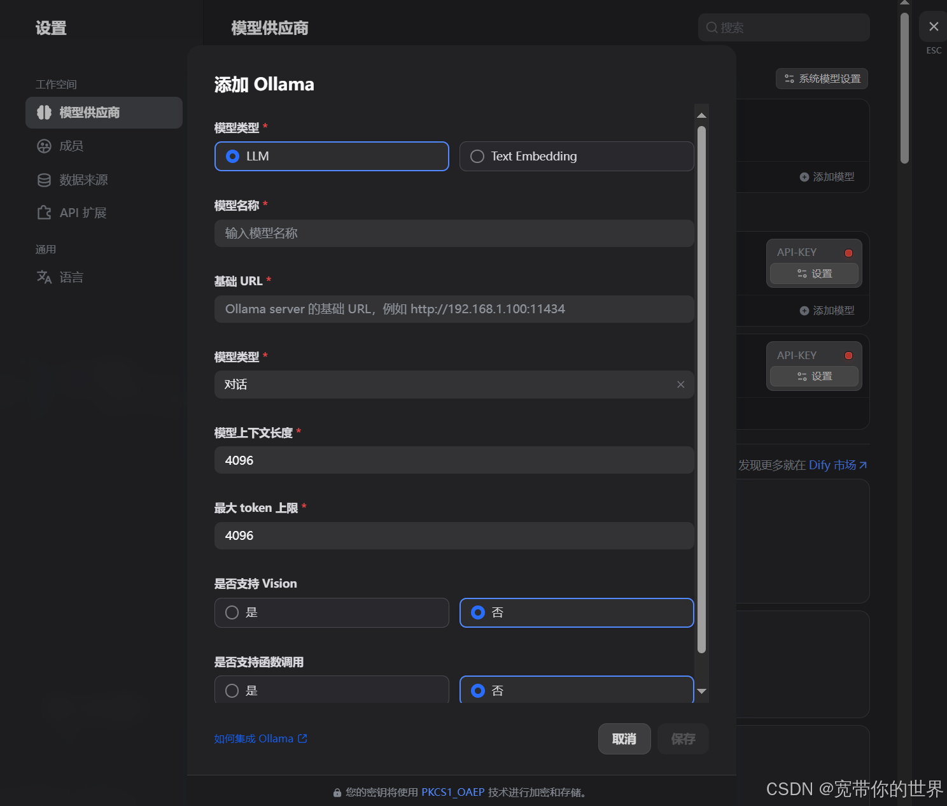Open the 模型供应商 settings tab
The height and width of the screenshot is (806, 947).
104,113
